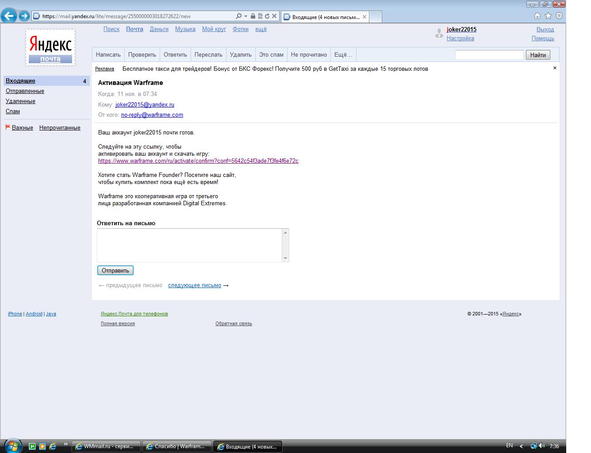Close the advertisement banner with the X

(555, 68)
